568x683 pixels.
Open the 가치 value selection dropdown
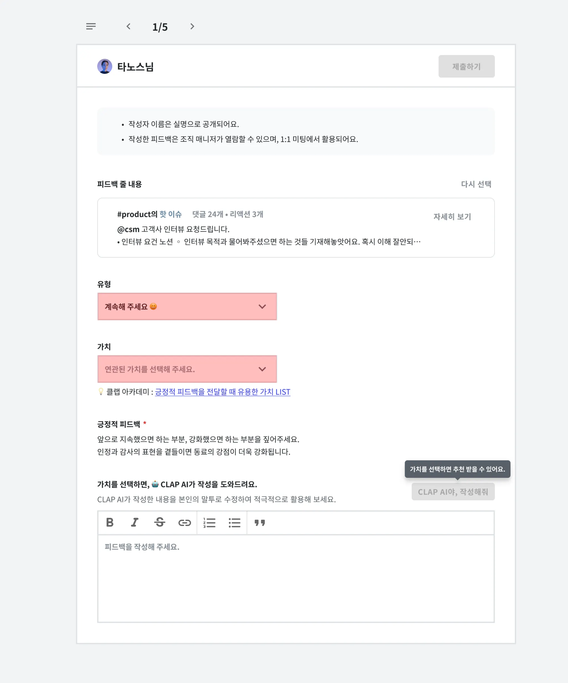(187, 369)
